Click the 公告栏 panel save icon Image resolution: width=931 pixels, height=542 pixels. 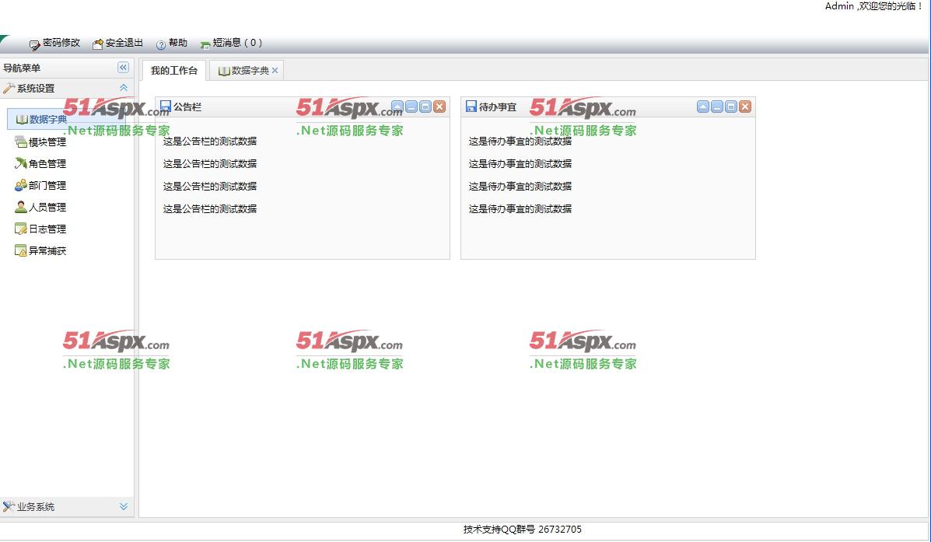[166, 107]
